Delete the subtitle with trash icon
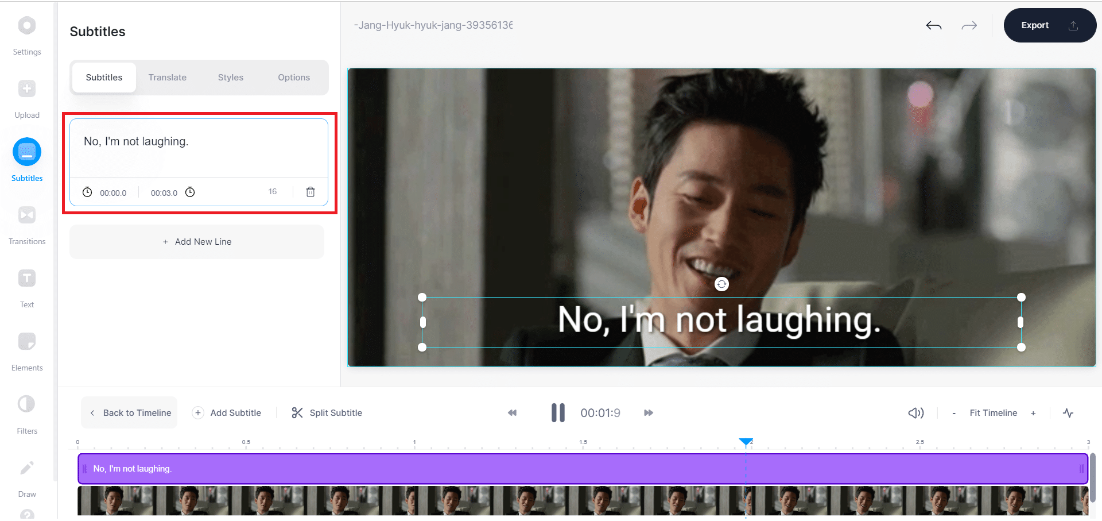Image resolution: width=1102 pixels, height=521 pixels. point(311,192)
